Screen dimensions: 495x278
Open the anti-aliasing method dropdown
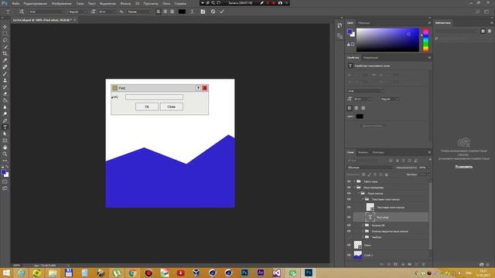tap(139, 12)
